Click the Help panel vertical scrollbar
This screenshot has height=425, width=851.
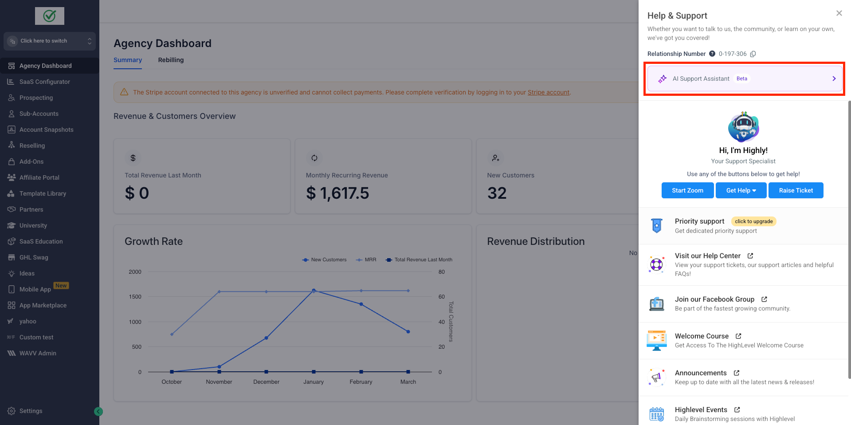[x=849, y=240]
